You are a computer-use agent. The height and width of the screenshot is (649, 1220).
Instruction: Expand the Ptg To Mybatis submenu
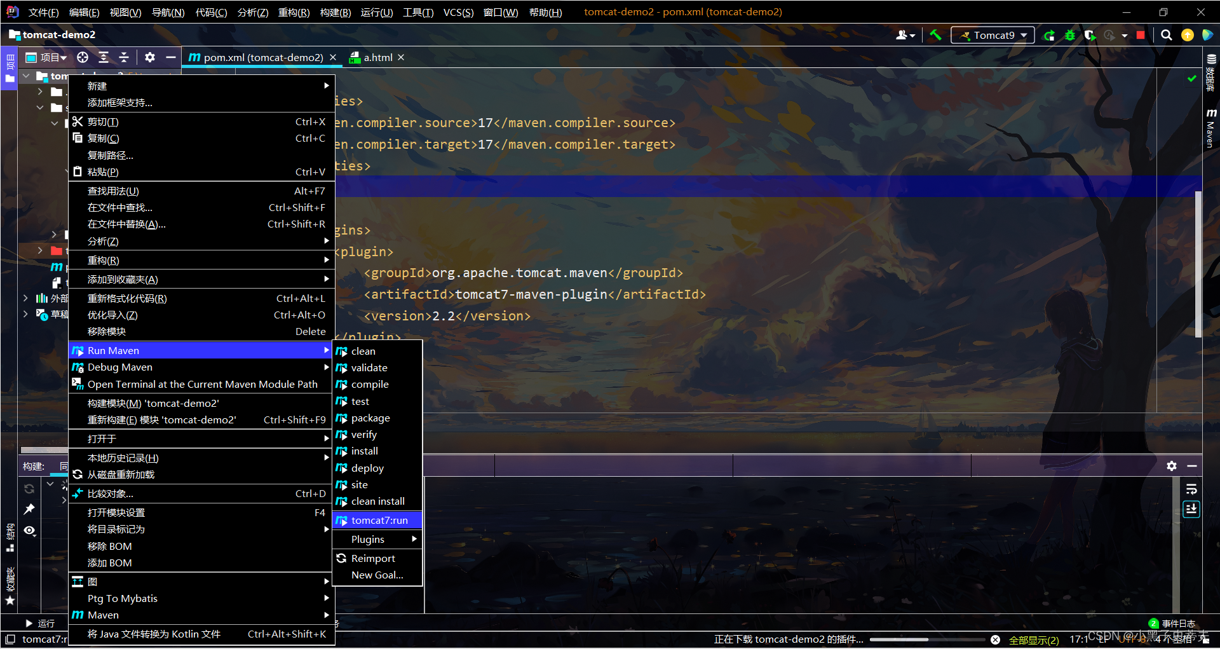(x=201, y=598)
